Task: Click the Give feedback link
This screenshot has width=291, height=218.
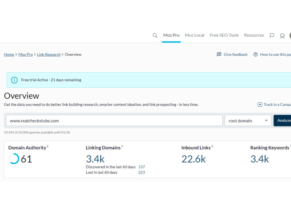Action: tap(235, 55)
